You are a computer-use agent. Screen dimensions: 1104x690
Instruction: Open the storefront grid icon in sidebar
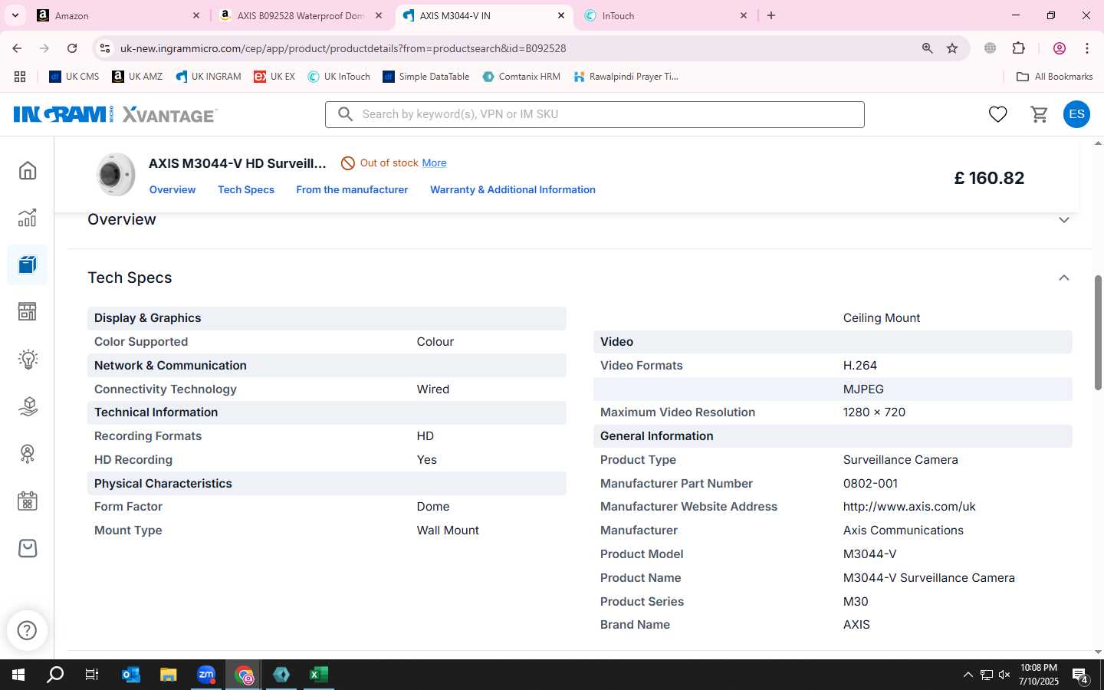click(x=28, y=311)
